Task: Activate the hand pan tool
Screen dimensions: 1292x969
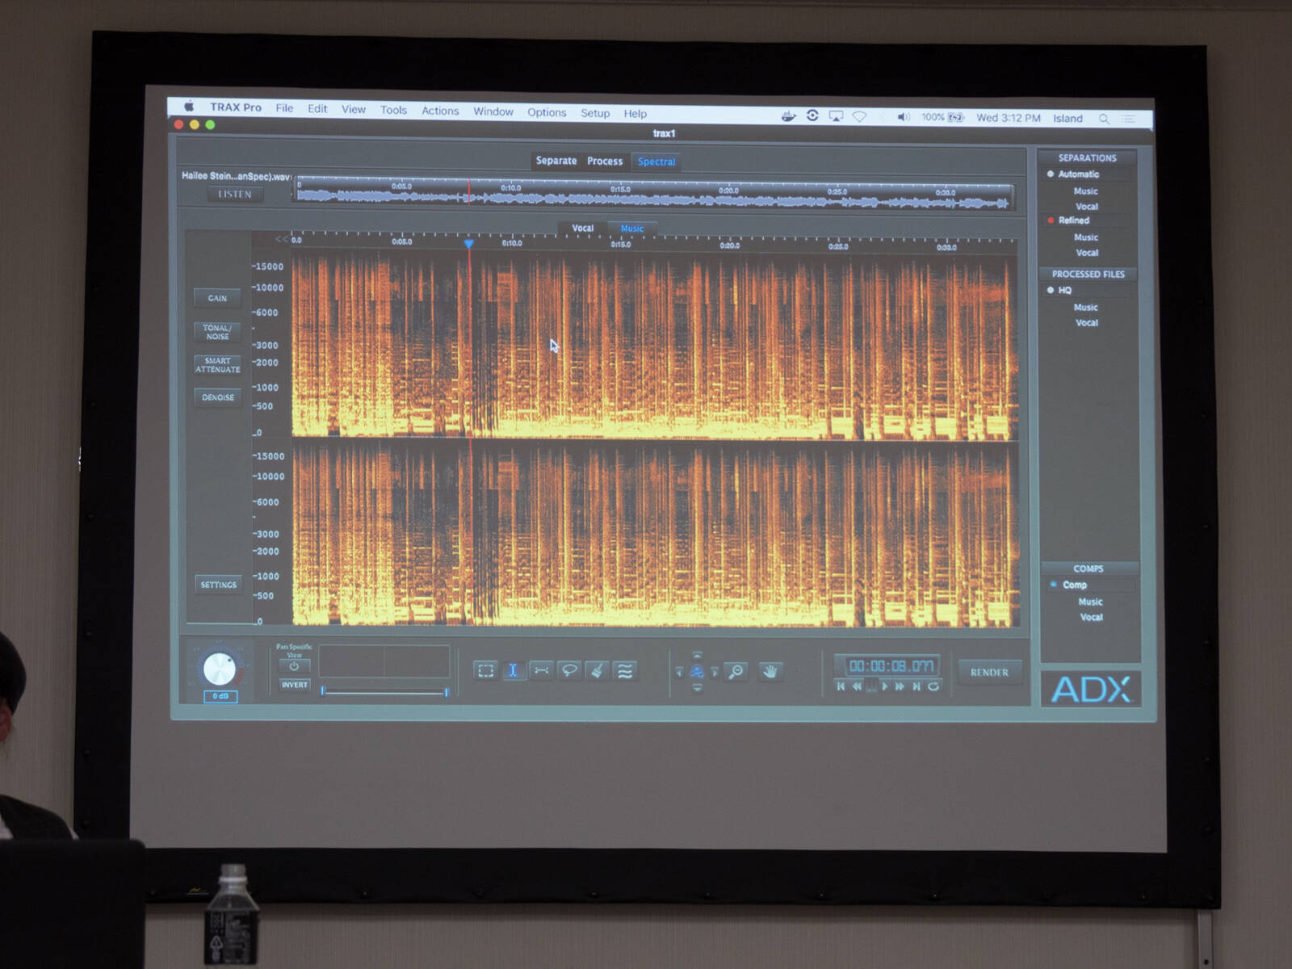Action: click(770, 671)
